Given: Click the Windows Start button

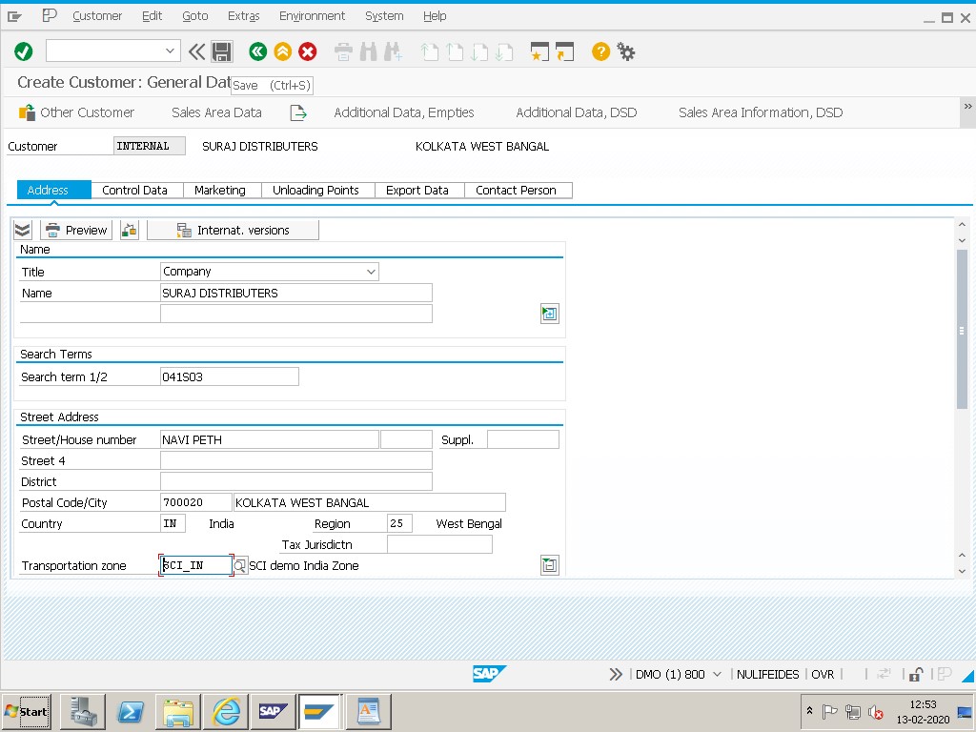Looking at the screenshot, I should pos(26,711).
